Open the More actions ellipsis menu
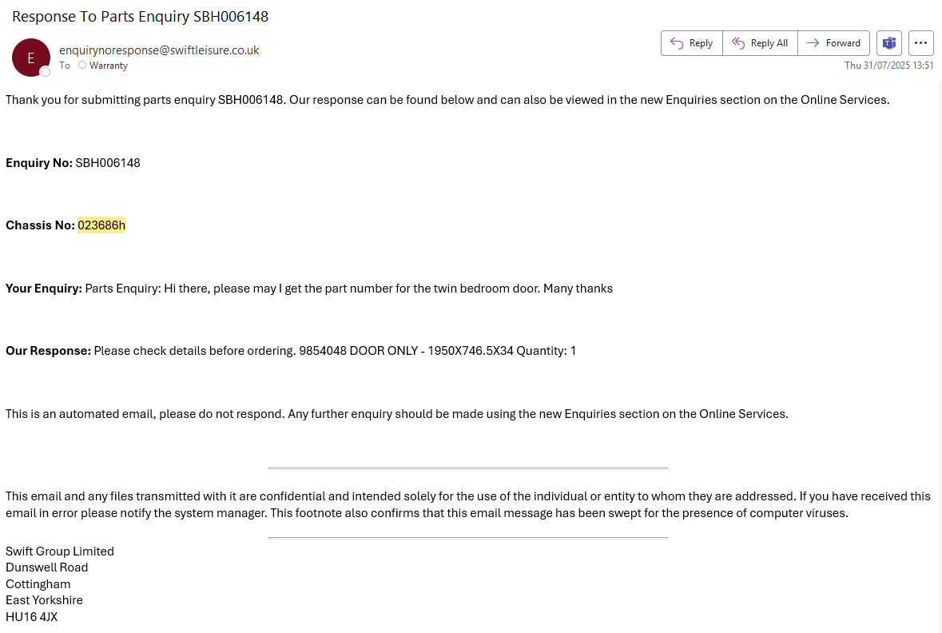 (x=921, y=43)
